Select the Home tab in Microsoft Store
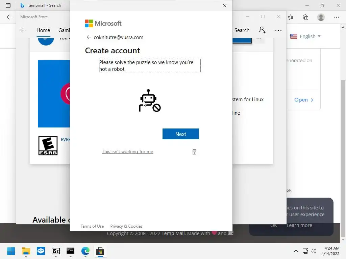Viewport: 346px width, 259px height. (43, 30)
